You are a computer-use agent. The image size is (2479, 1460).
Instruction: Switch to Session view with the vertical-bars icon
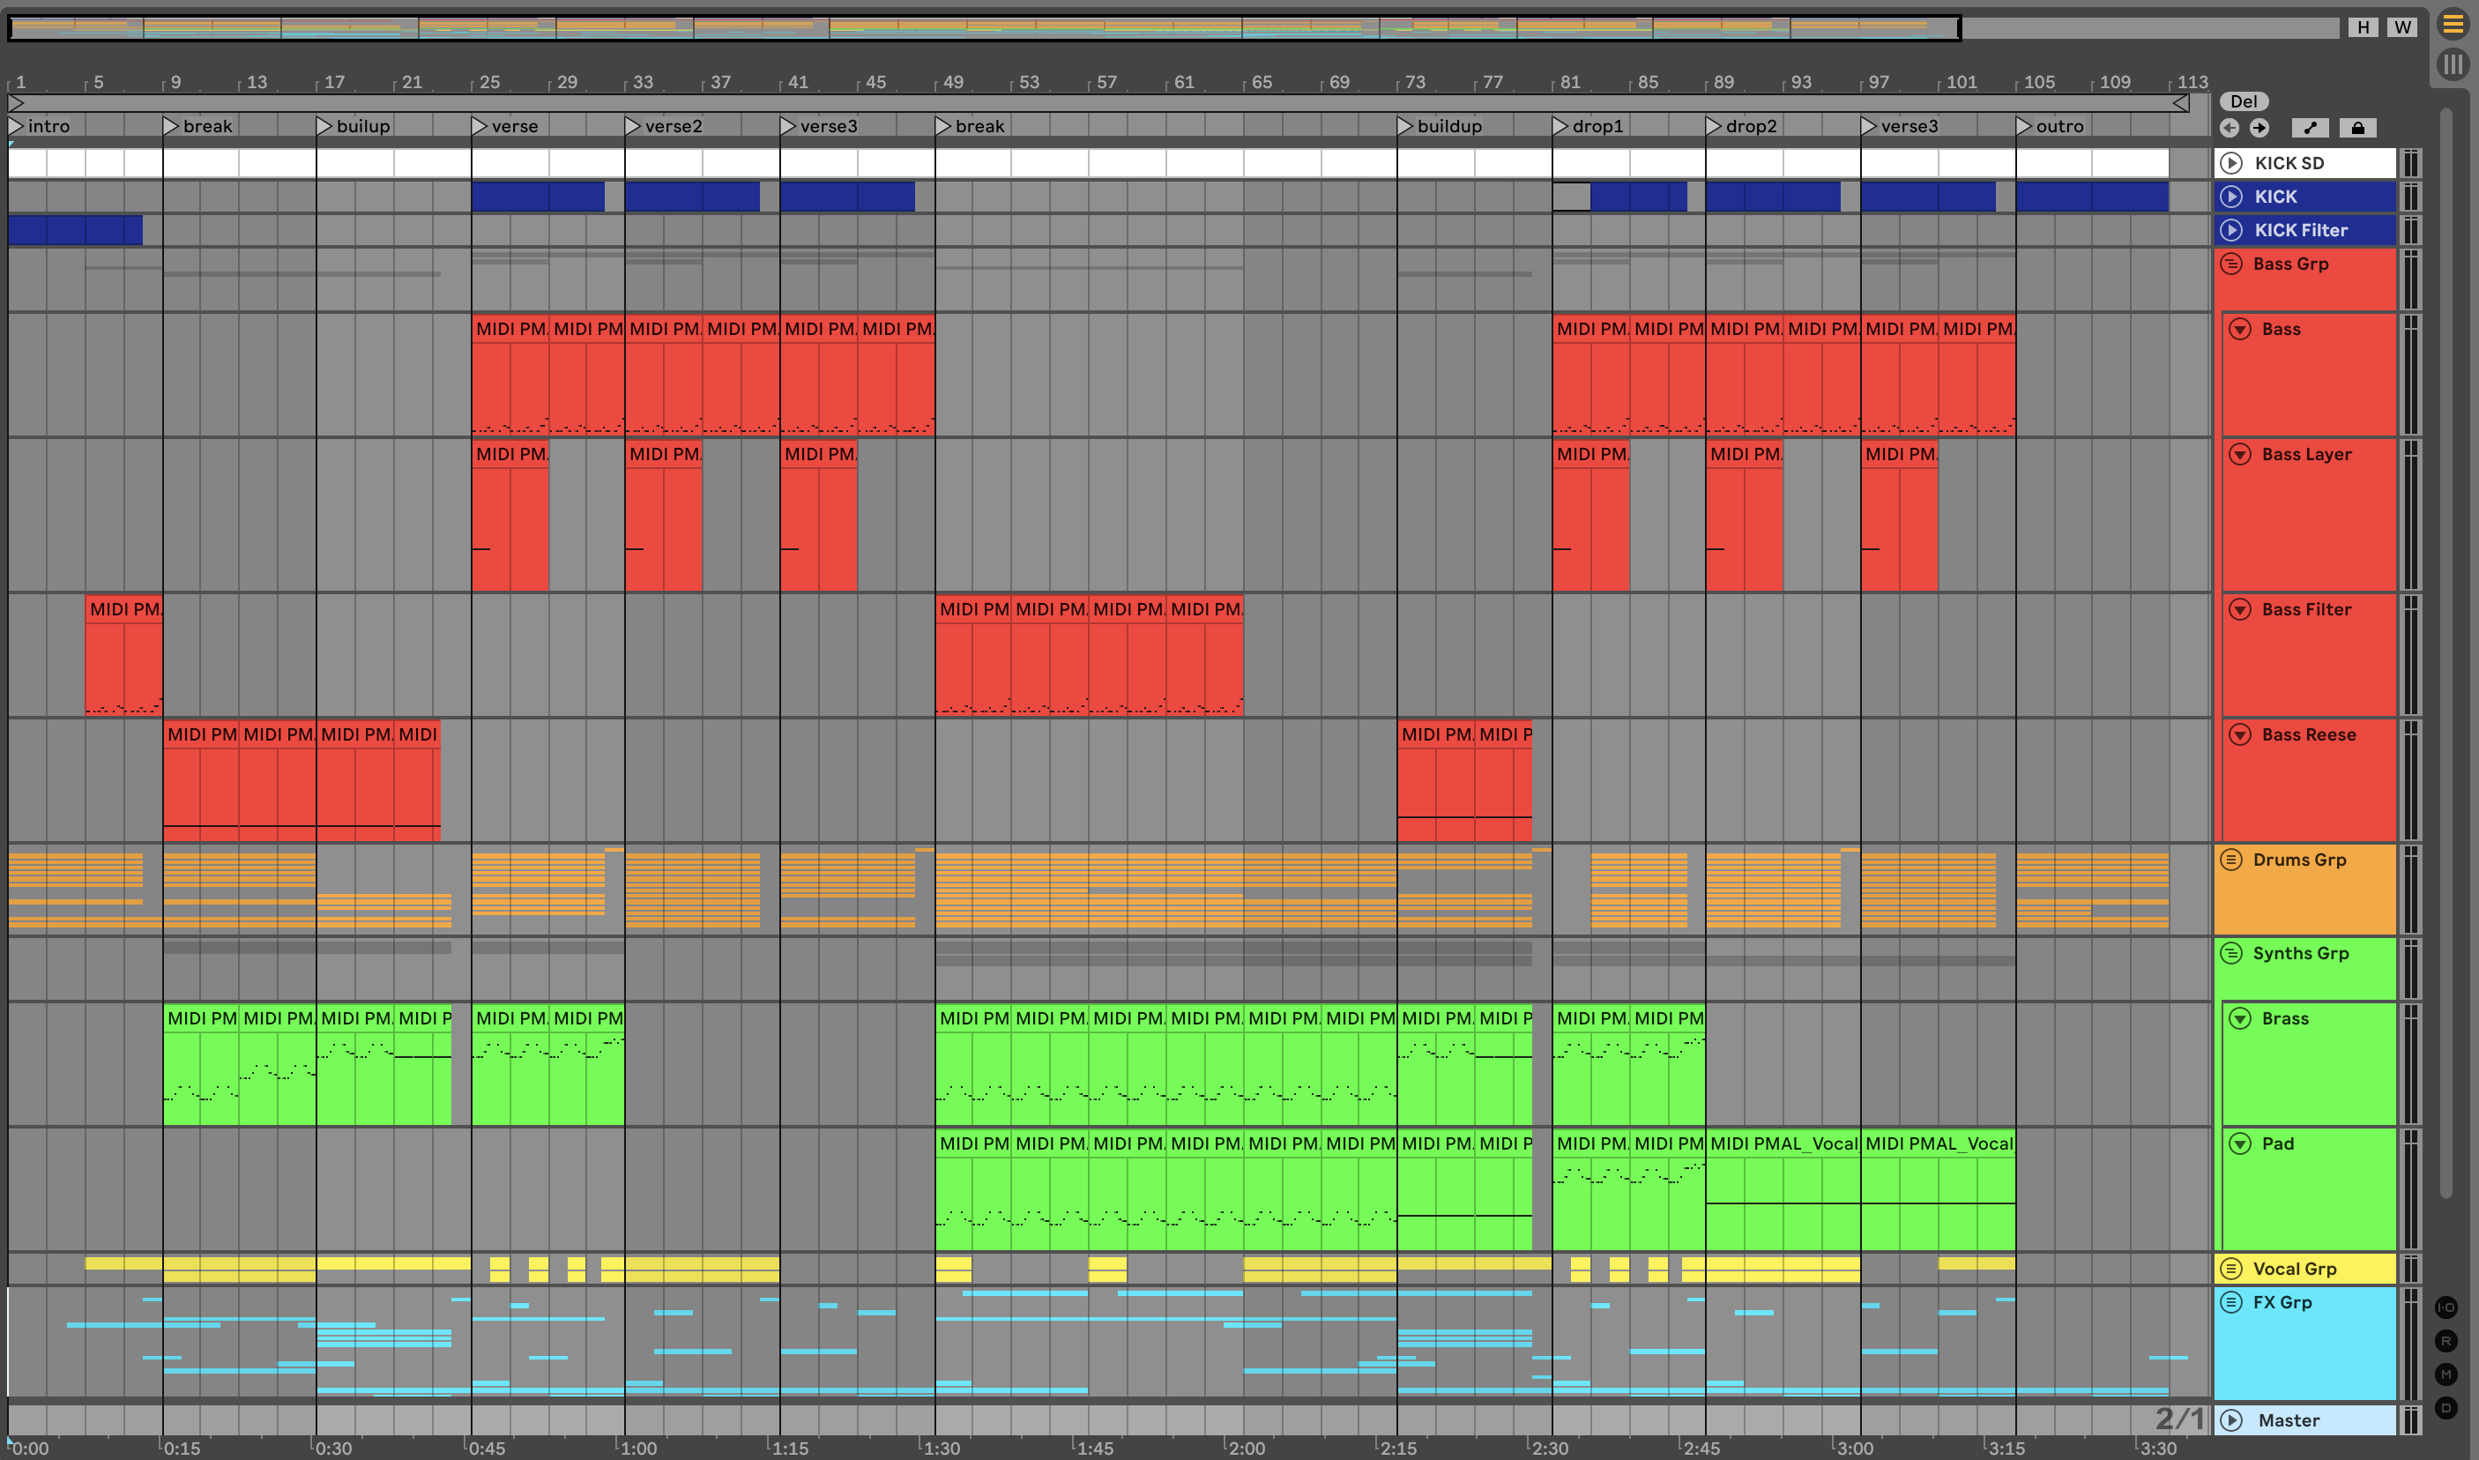tap(2453, 65)
